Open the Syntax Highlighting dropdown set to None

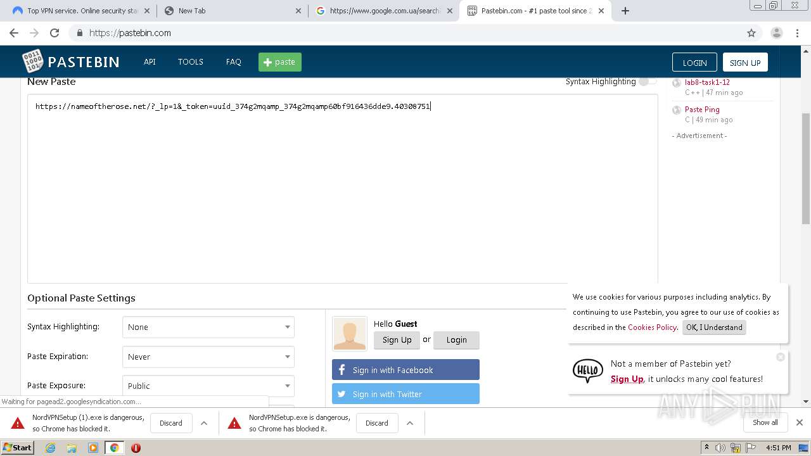(x=208, y=327)
